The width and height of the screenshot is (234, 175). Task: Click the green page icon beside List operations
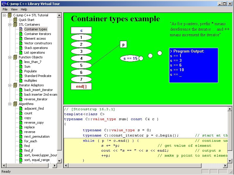point(21,52)
